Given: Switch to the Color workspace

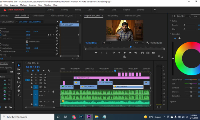Looking at the screenshot, I should pyautogui.click(x=90, y=10).
